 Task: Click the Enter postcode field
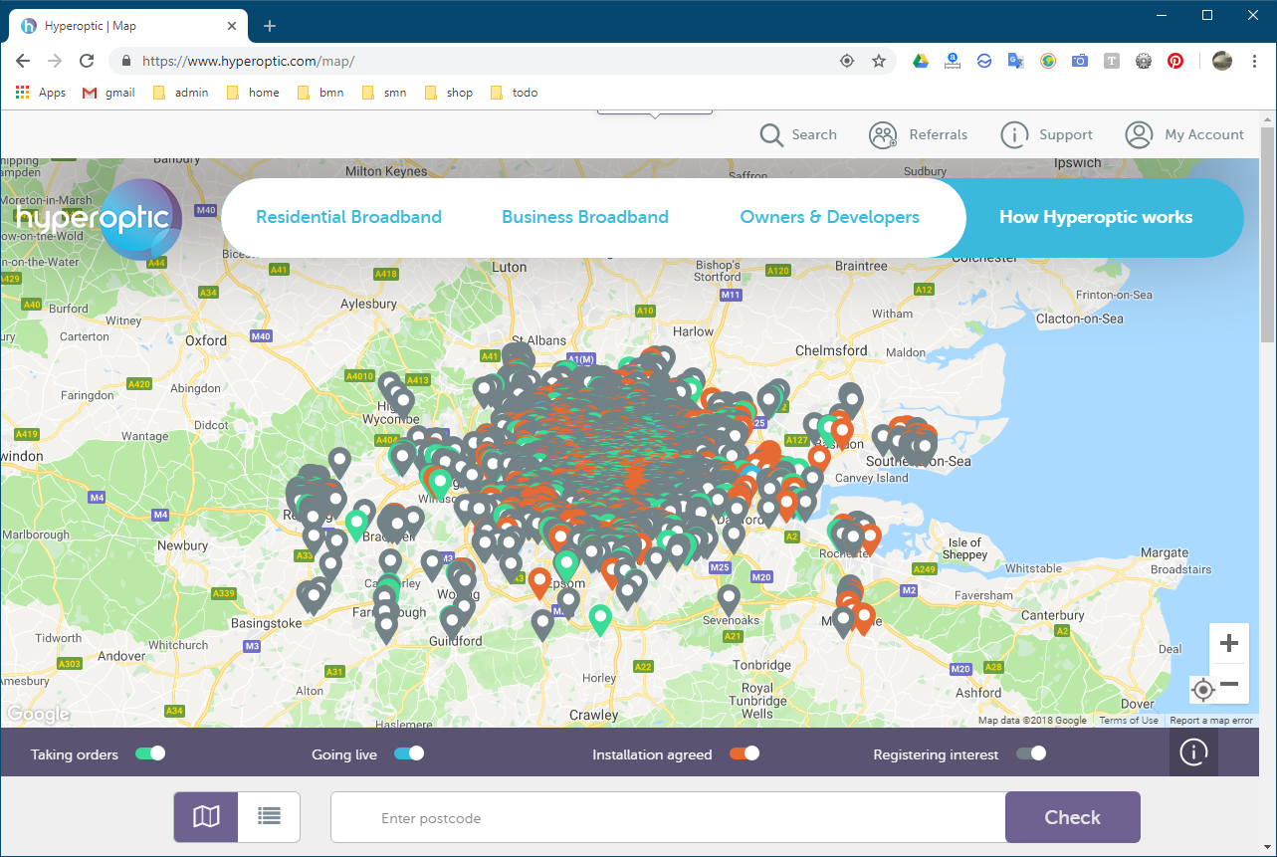point(667,818)
